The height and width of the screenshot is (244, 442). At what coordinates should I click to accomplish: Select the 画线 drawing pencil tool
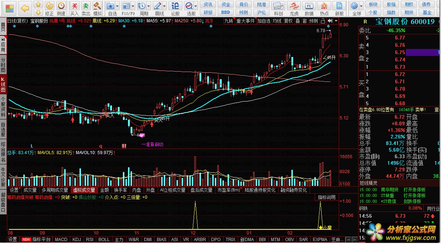click(x=158, y=6)
